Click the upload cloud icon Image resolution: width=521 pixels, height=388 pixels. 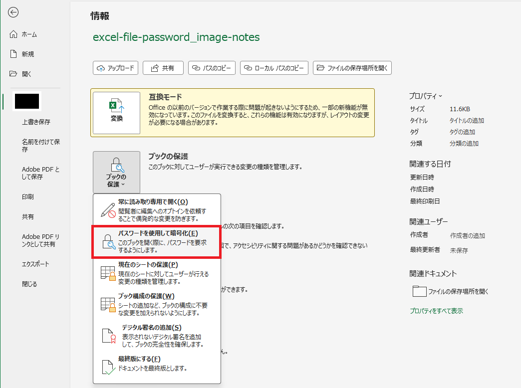101,68
